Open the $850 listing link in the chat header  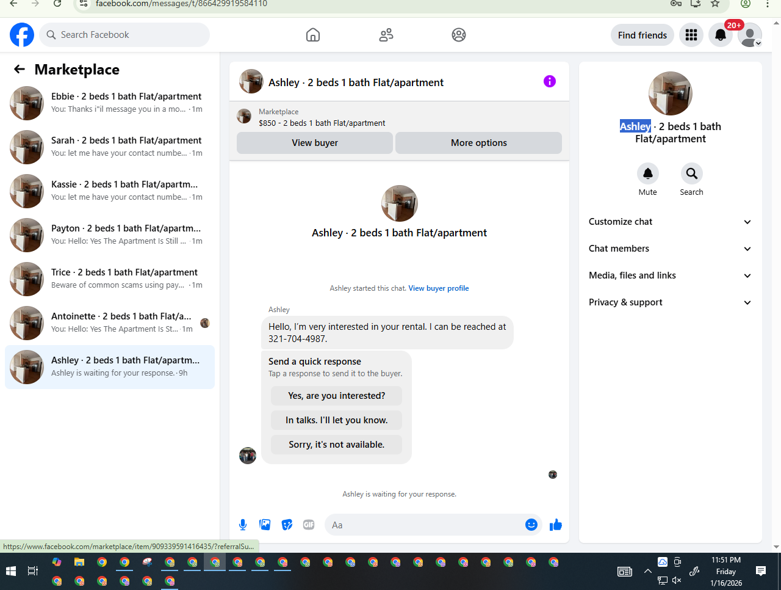(322, 123)
